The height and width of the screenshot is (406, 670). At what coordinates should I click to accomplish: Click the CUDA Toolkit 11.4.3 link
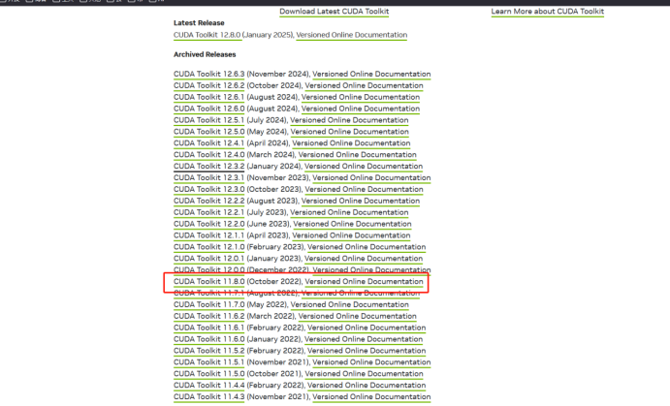click(208, 396)
